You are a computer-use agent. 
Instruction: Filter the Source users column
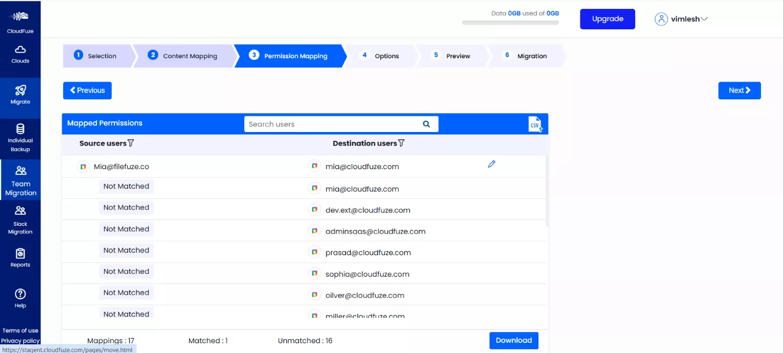[131, 143]
